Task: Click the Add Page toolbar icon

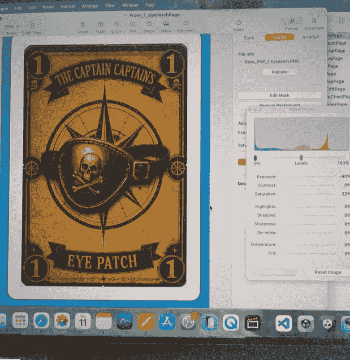Action: pos(33,26)
